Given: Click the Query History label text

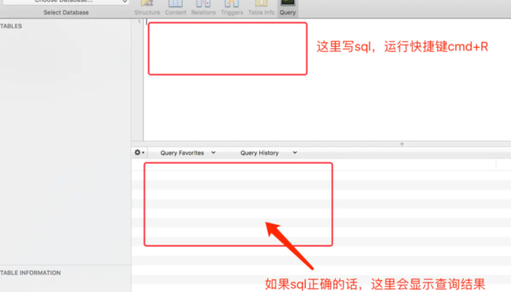Looking at the screenshot, I should click(259, 153).
